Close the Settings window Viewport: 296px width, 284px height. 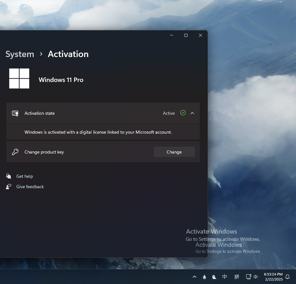pos(200,35)
